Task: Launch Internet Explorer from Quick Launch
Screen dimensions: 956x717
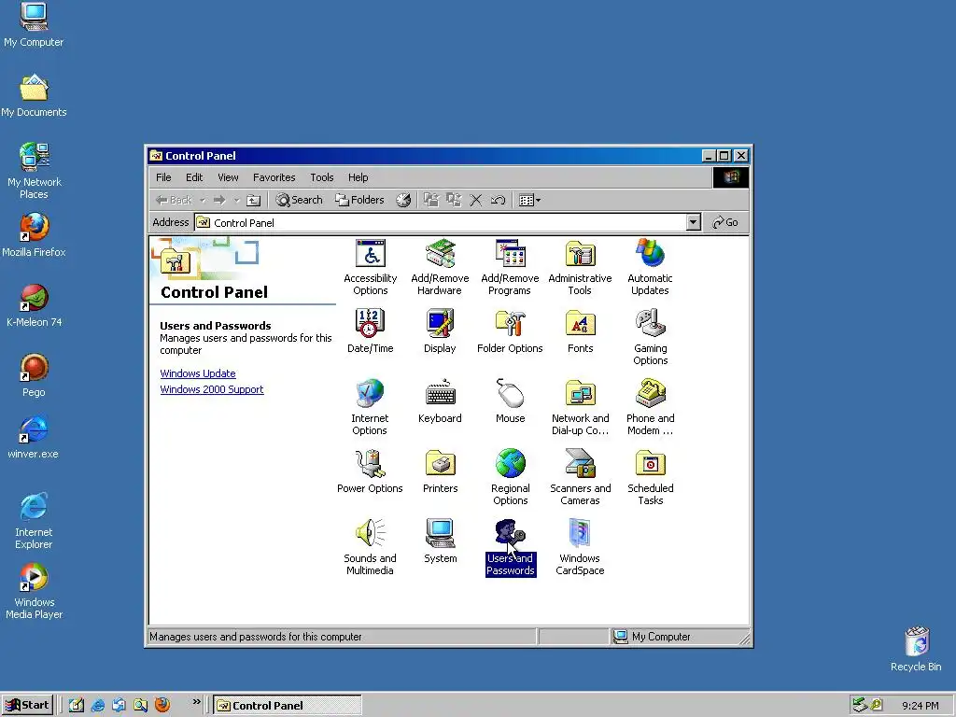Action: 97,705
